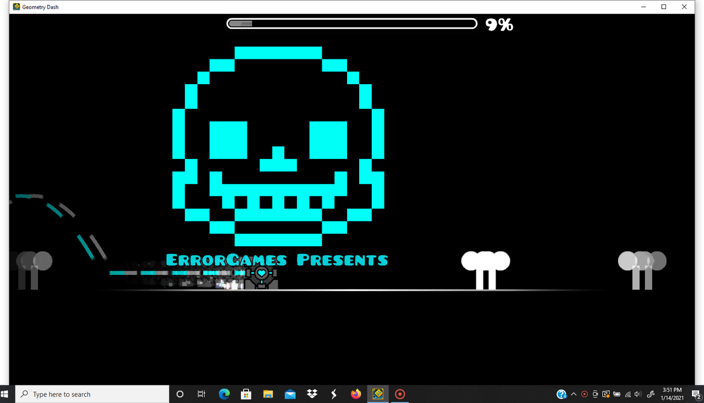Click the Geometry Dash title bar icon

16,7
